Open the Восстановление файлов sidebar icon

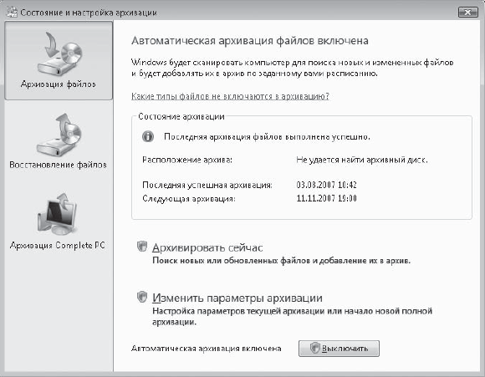59,135
